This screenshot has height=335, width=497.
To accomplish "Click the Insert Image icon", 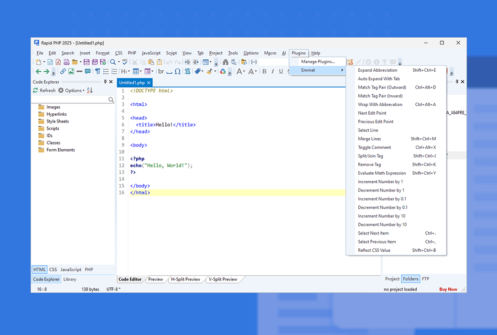I will 71,71.
